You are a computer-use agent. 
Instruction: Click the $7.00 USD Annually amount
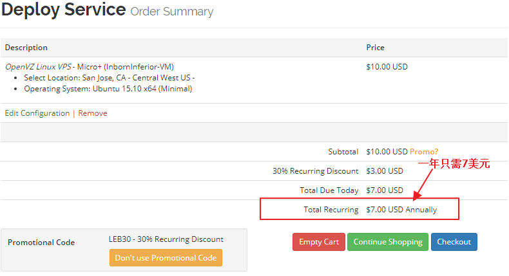pos(401,210)
